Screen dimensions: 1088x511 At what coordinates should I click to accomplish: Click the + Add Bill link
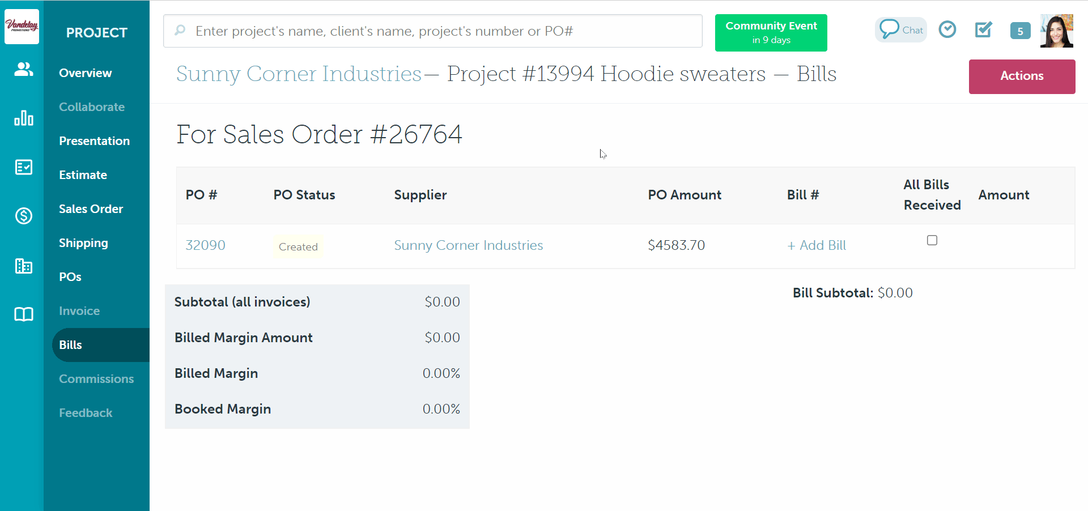click(x=816, y=245)
